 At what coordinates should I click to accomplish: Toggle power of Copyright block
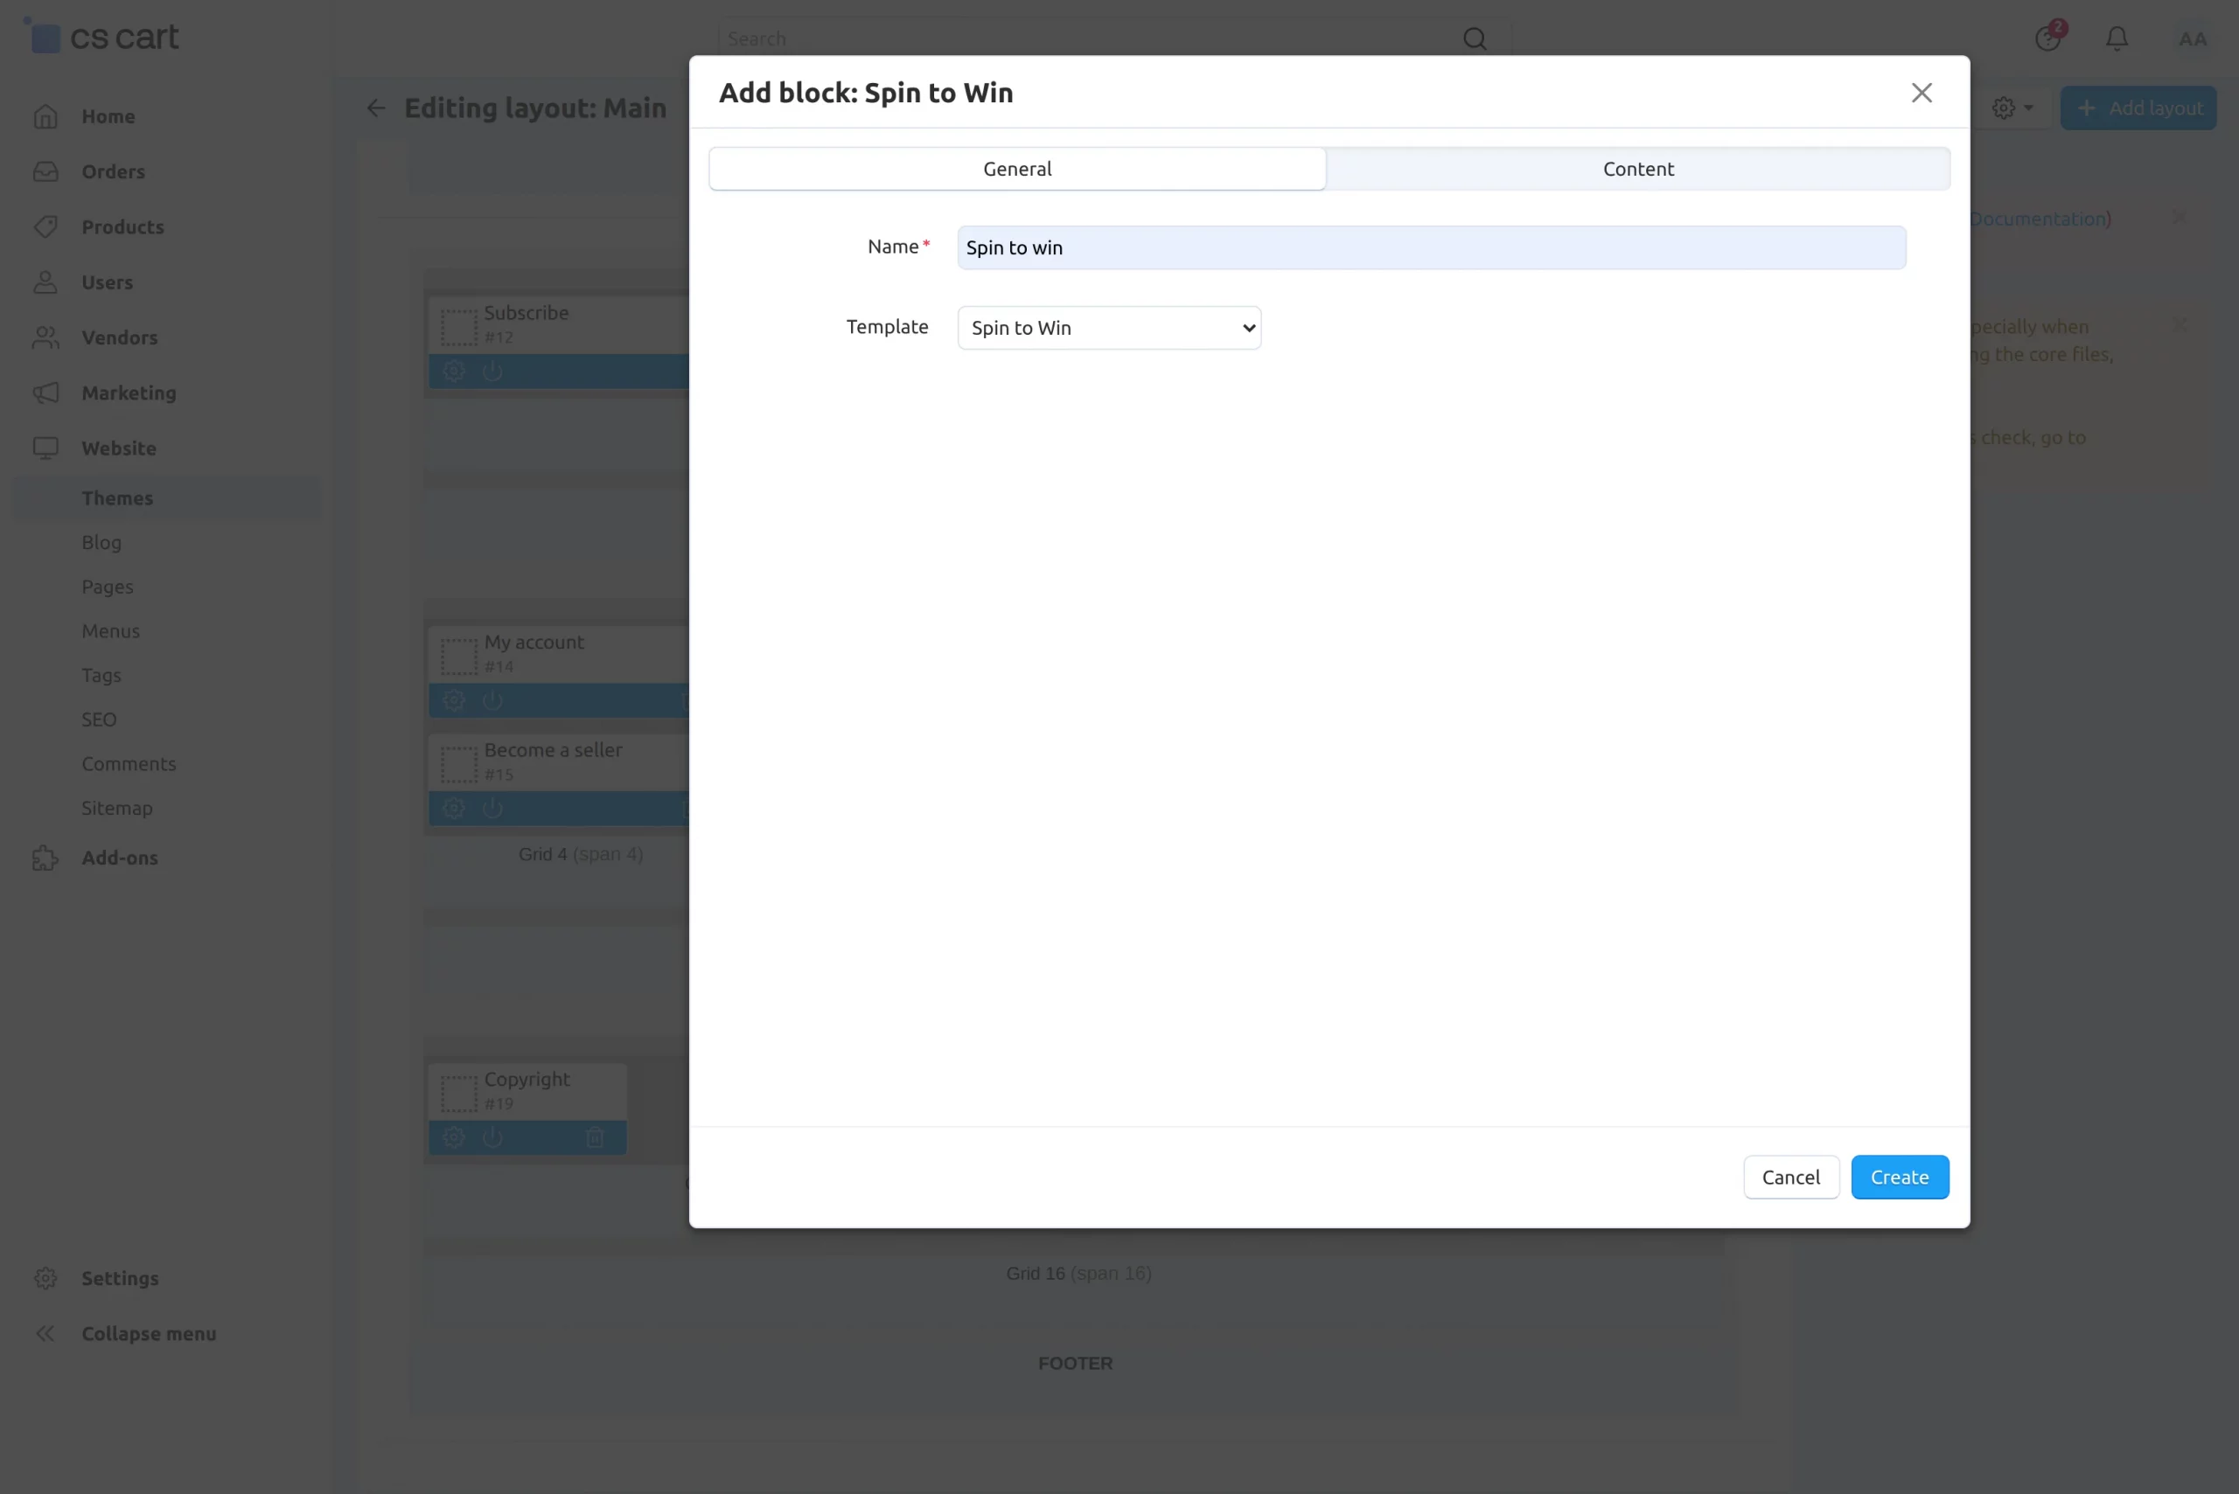point(492,1136)
